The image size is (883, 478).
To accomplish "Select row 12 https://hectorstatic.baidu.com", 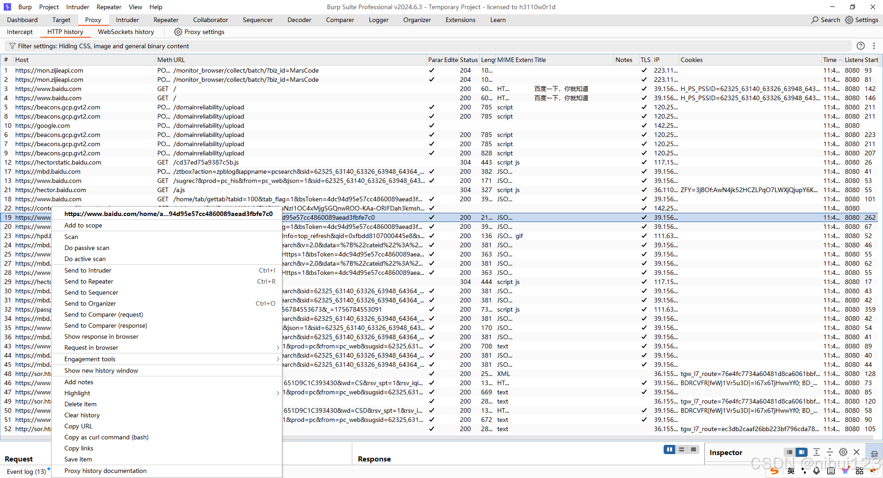I will 439,162.
